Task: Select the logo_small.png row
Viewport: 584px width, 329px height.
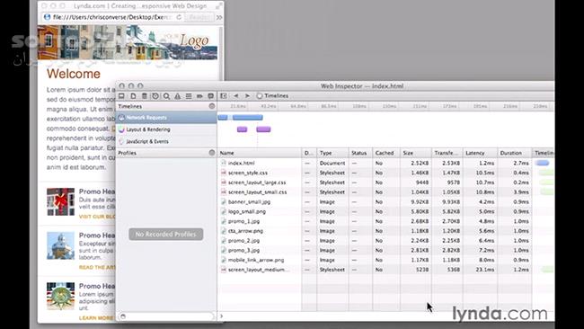Action: pyautogui.click(x=385, y=211)
